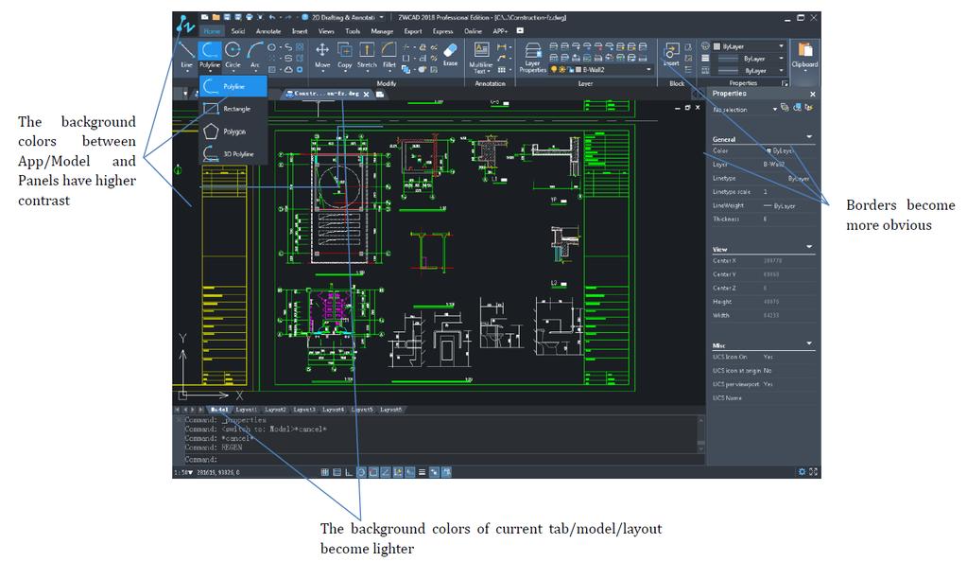Toggle the layer on/off lightbulb for B-Wall2
The height and width of the screenshot is (562, 967).
[554, 70]
